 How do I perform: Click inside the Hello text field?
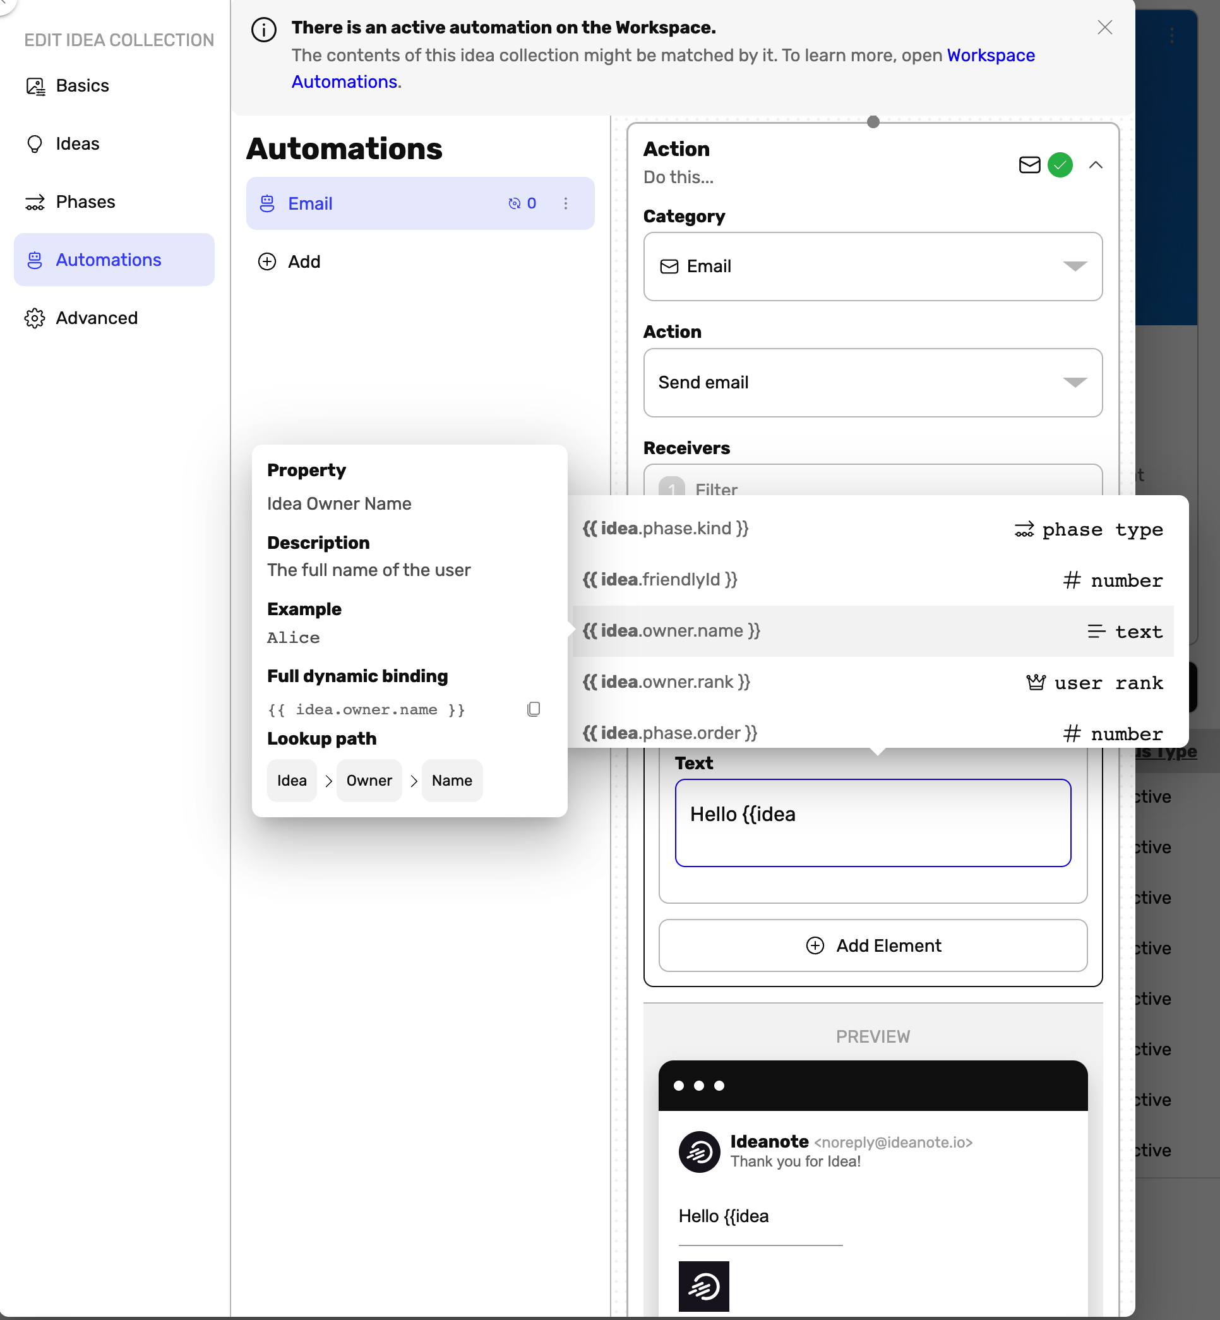[872, 823]
